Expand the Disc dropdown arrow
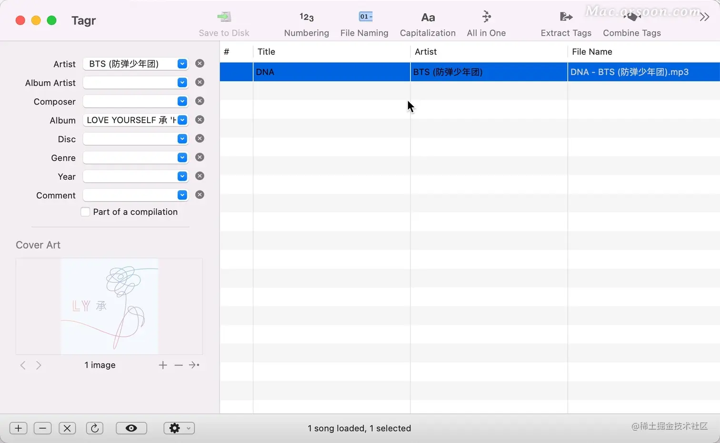720x443 pixels. 182,139
